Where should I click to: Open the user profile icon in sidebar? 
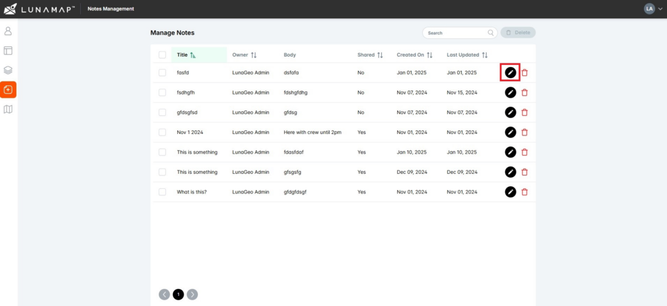click(8, 31)
